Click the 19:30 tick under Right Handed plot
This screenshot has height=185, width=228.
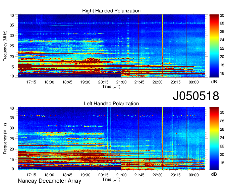85,82
